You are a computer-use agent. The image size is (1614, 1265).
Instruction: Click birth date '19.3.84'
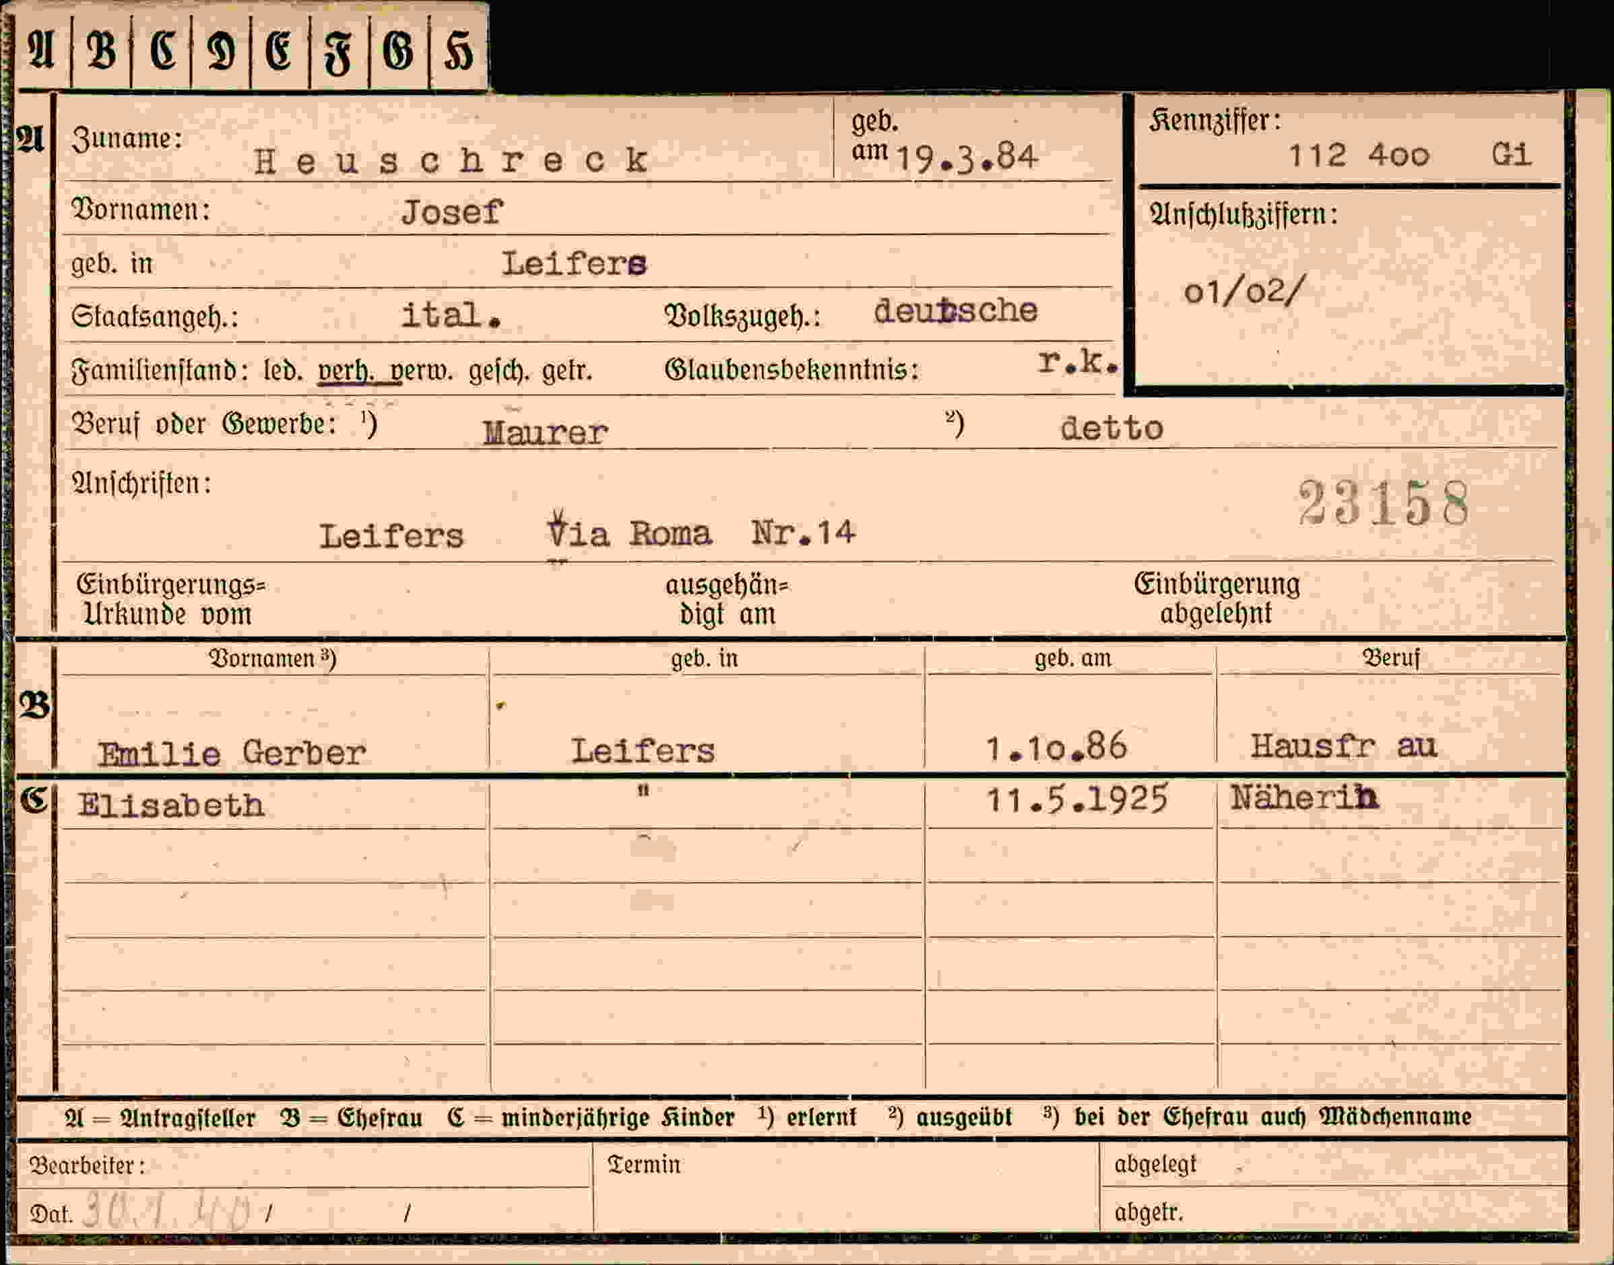coord(967,158)
